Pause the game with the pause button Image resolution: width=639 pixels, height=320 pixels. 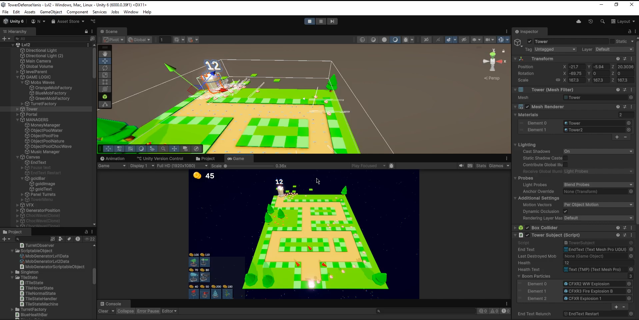click(321, 21)
